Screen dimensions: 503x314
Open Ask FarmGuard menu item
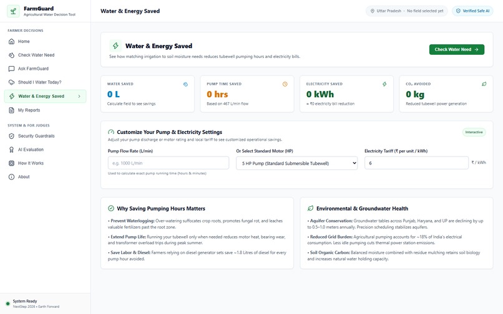coord(45,69)
